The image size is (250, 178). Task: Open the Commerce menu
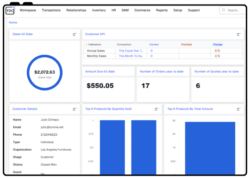coord(142,10)
